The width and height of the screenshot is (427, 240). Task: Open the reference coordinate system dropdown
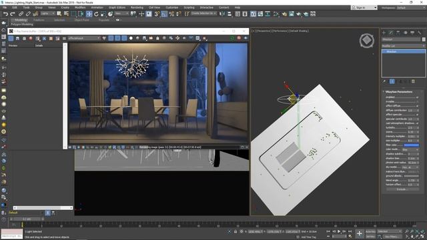click(121, 13)
